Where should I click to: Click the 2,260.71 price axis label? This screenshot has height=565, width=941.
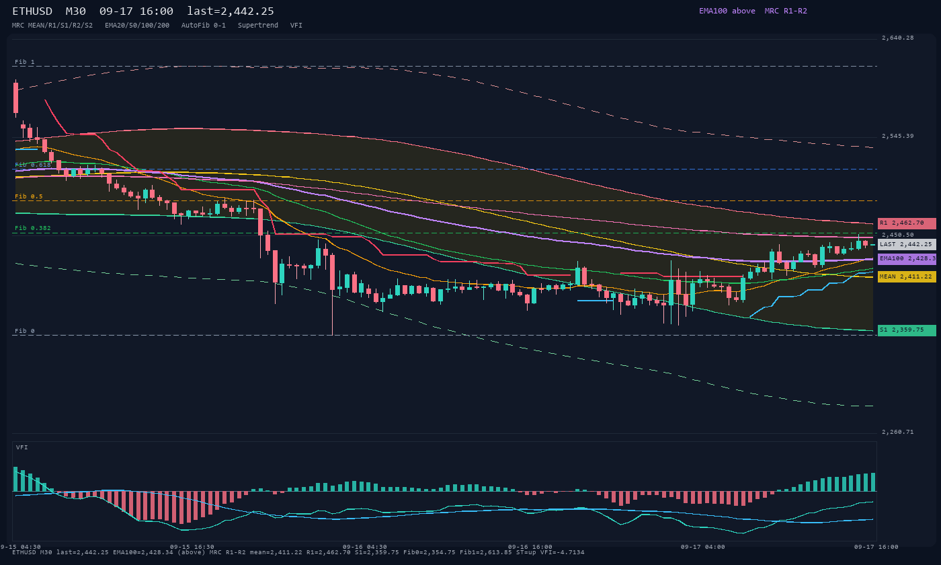click(x=898, y=432)
